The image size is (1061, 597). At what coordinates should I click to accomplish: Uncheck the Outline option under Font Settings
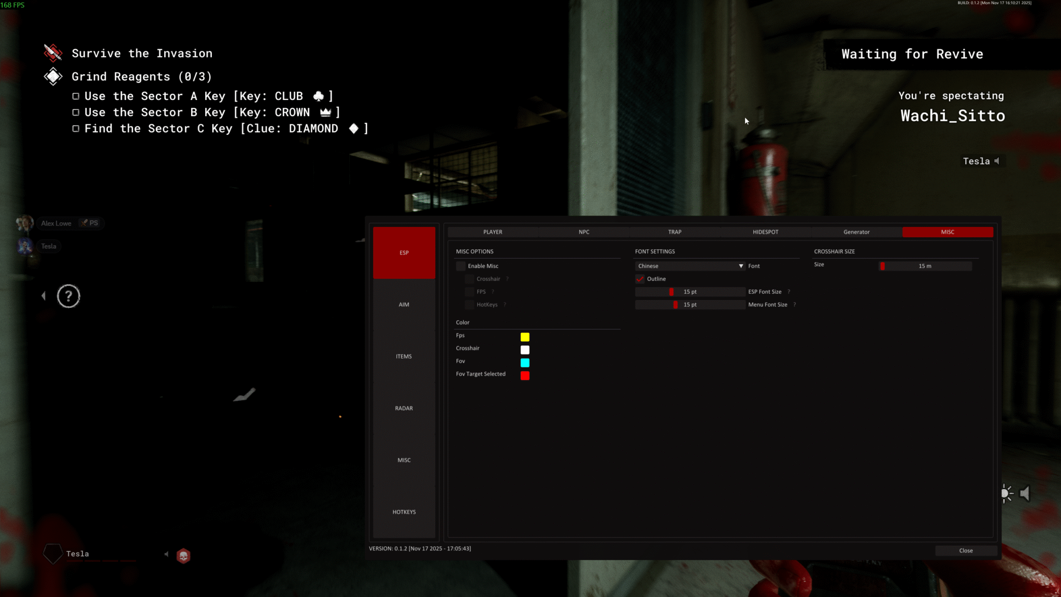[x=639, y=279]
